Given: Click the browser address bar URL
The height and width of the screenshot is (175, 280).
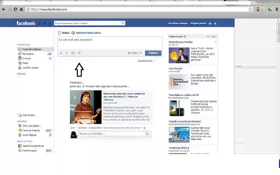Looking at the screenshot, I should click(x=49, y=9).
